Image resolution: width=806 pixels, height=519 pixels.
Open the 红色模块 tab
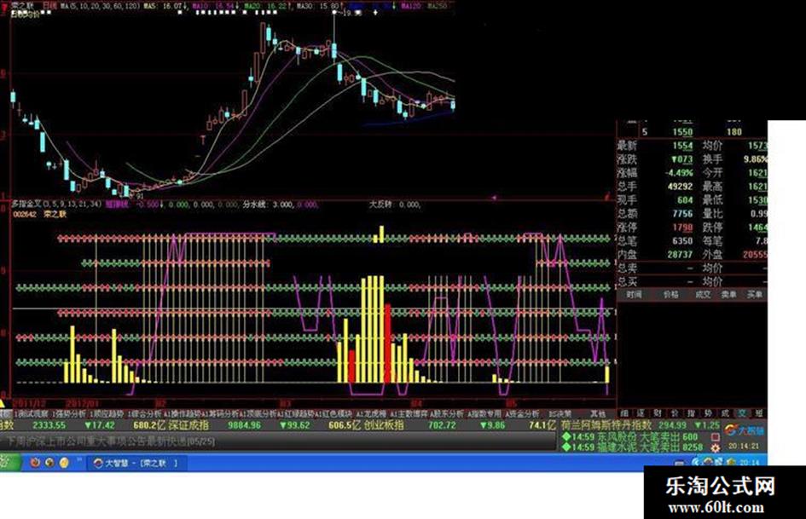pyautogui.click(x=333, y=413)
